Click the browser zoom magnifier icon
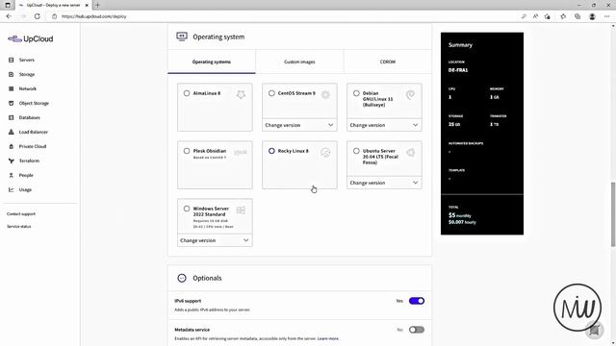616x346 pixels. tap(524, 16)
